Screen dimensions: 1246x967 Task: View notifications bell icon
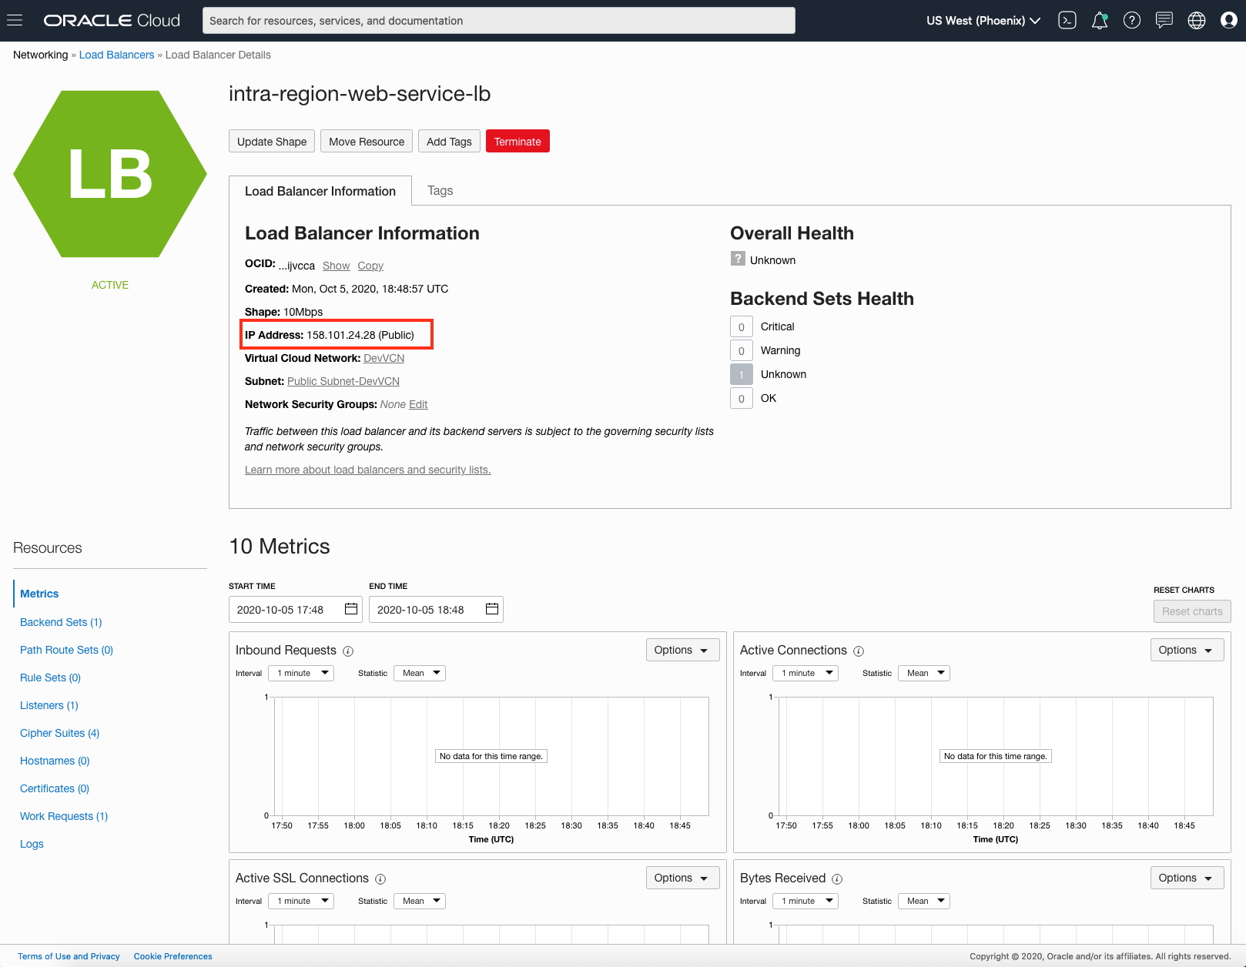[1100, 21]
